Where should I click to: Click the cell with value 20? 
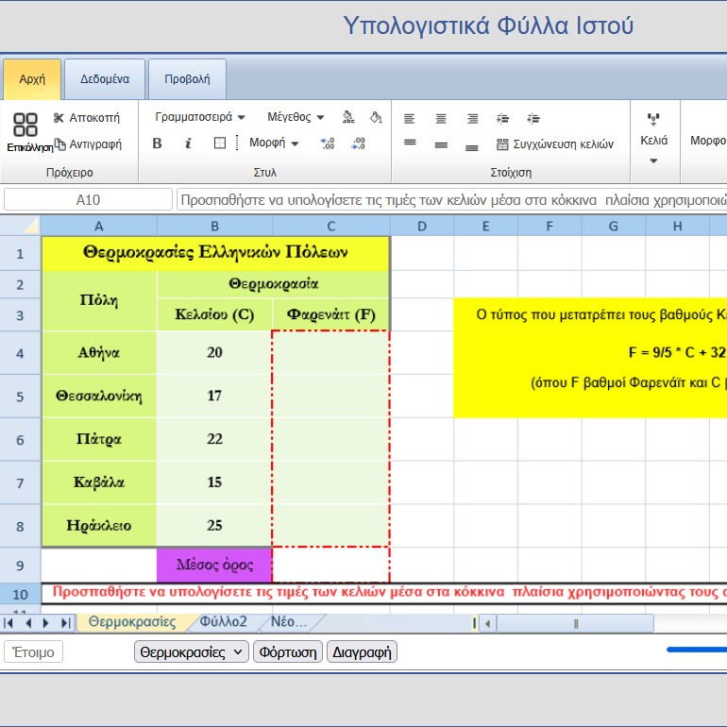214,353
